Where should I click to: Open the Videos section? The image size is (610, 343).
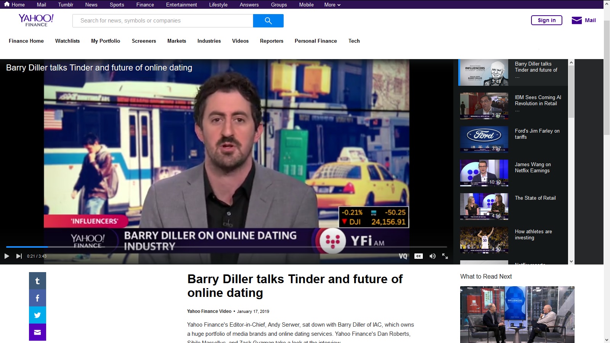(x=240, y=41)
